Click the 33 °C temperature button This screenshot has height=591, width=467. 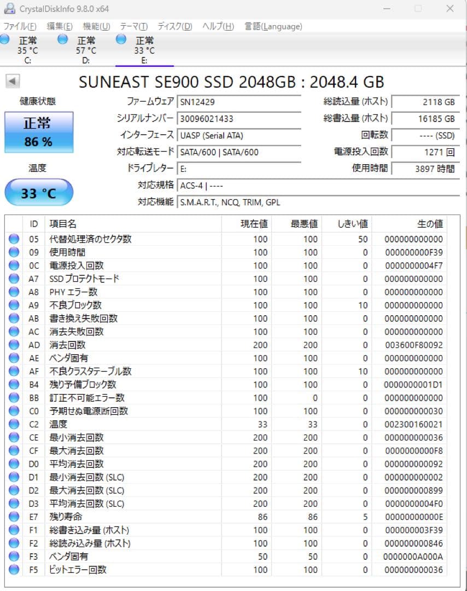coord(39,193)
